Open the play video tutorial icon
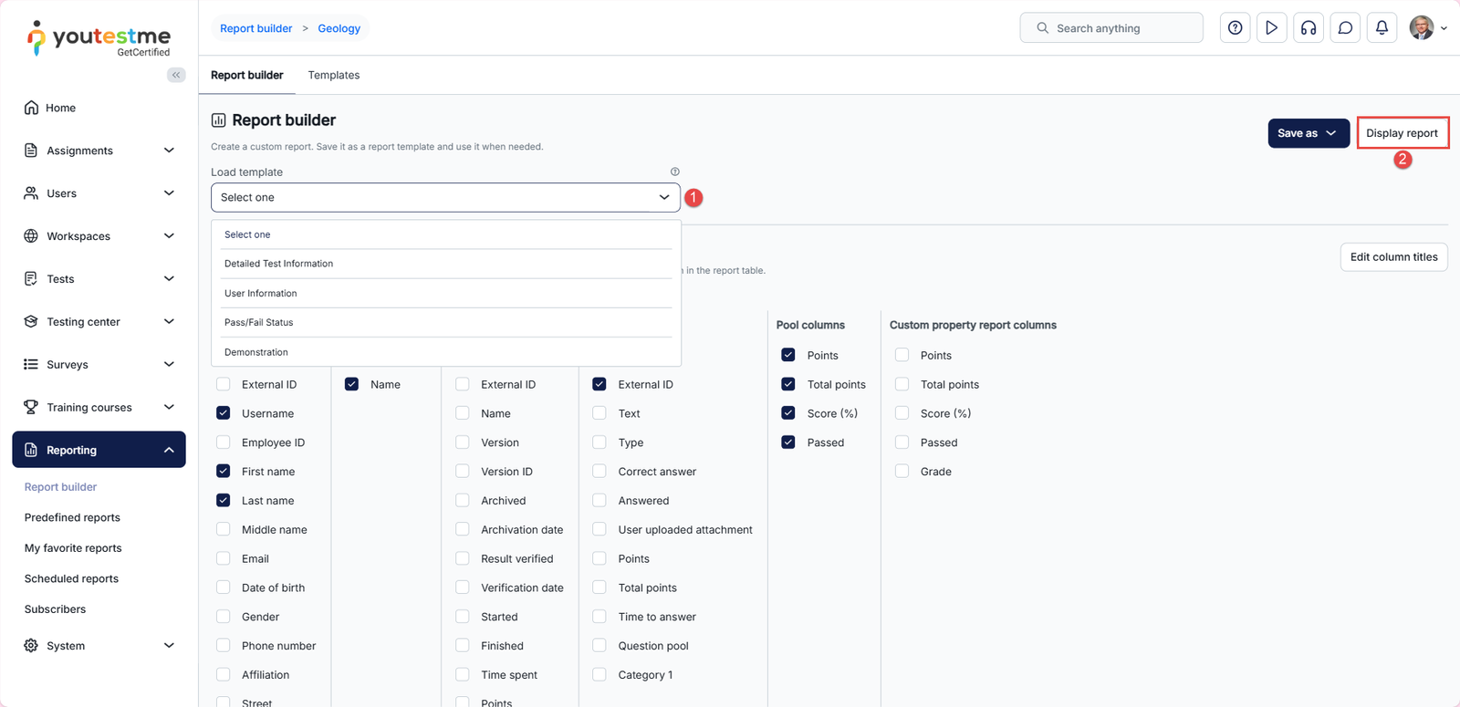Viewport: 1460px width, 707px height. (1271, 28)
